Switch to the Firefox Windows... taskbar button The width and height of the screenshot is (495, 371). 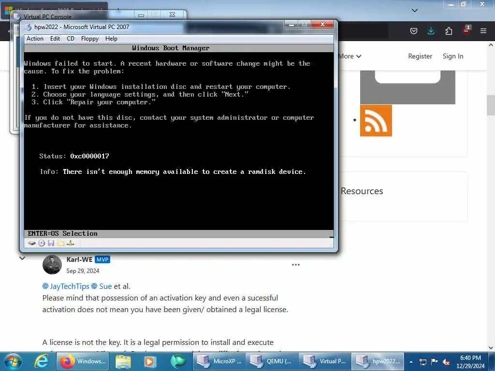[x=83, y=361]
